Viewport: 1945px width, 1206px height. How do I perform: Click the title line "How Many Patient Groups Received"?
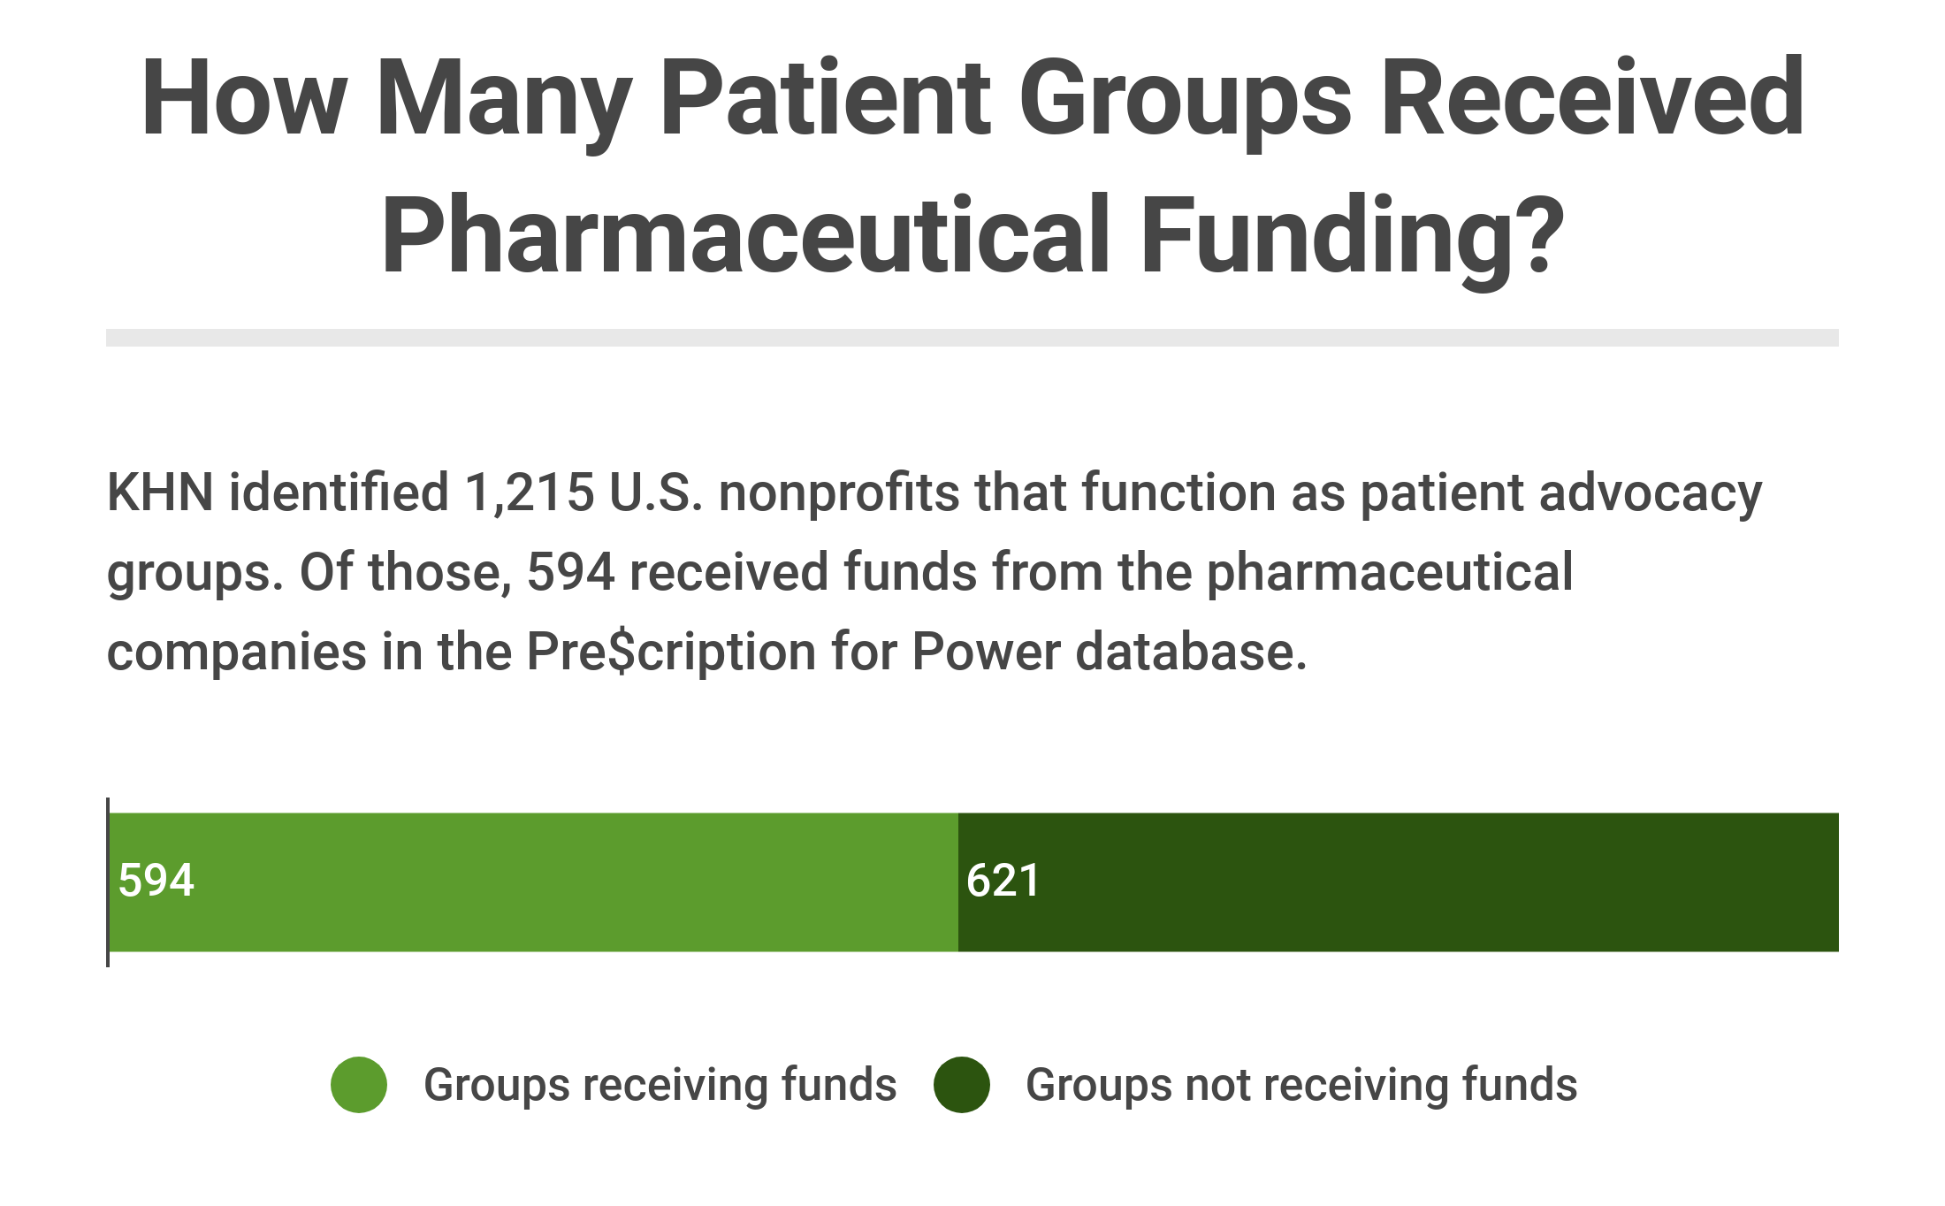click(x=972, y=99)
